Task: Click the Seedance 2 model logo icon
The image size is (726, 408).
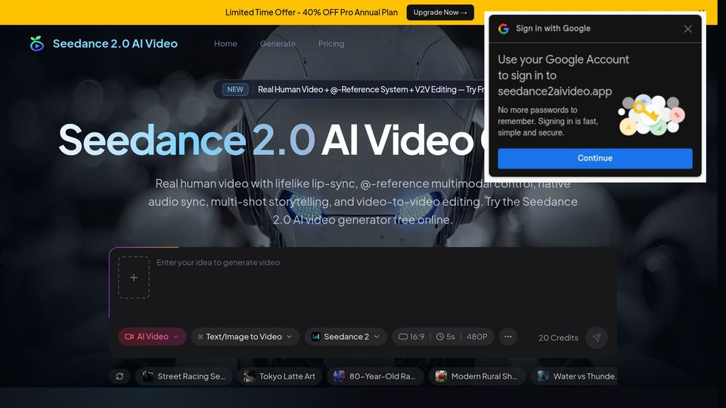Action: coord(316,337)
